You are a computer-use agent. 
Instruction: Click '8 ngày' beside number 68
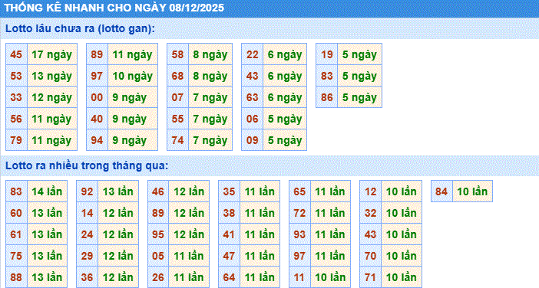click(210, 76)
